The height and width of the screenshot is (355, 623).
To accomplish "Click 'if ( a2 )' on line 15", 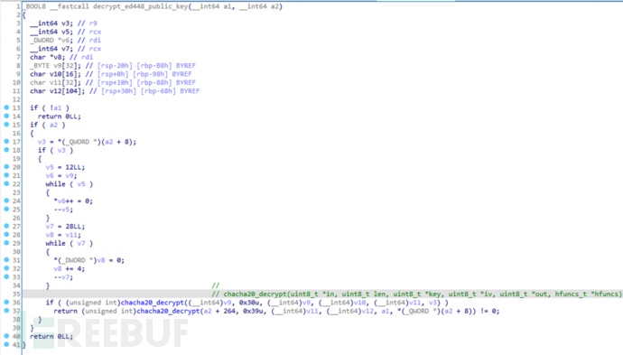I will click(48, 125).
